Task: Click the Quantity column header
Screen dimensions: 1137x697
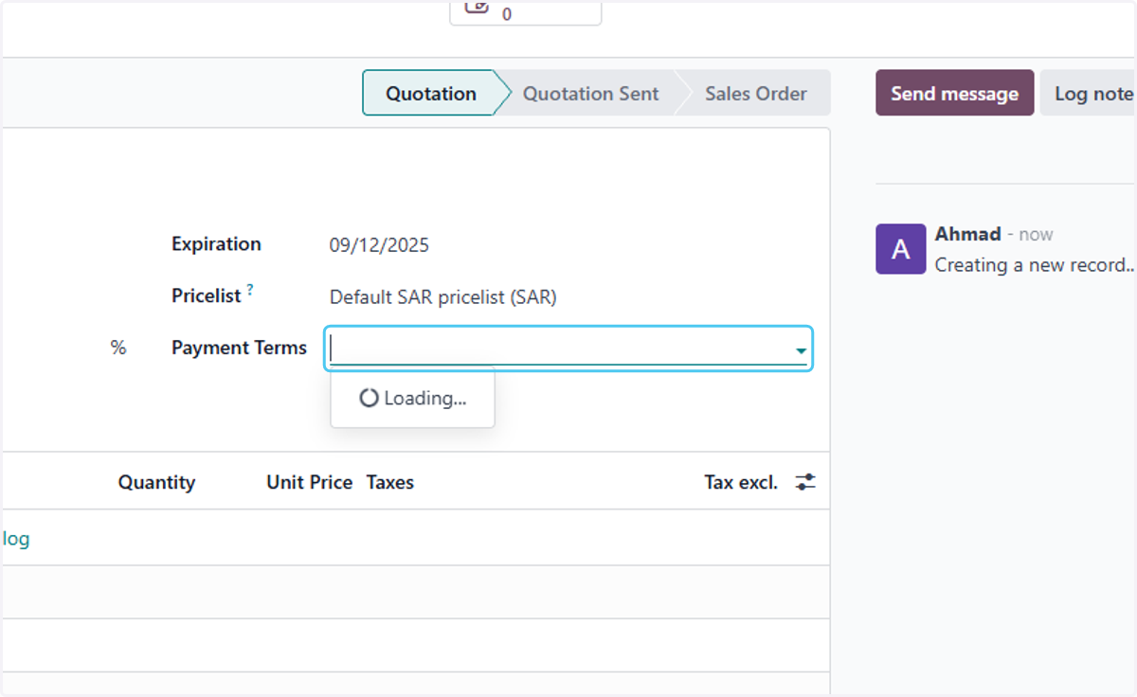Action: click(x=156, y=482)
